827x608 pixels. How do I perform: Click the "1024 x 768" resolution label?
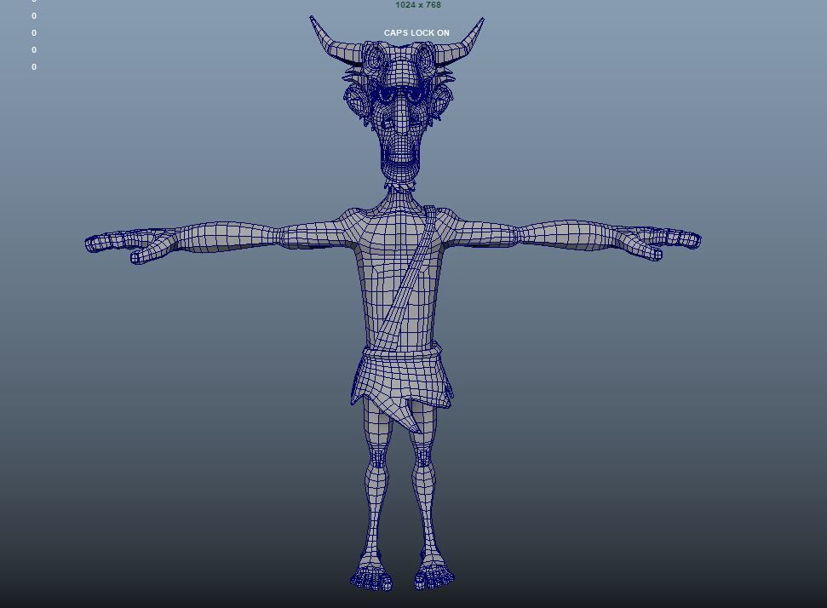[418, 5]
